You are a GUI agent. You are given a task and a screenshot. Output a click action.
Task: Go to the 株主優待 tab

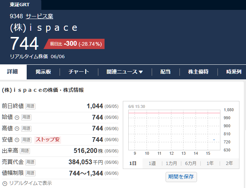click(198, 72)
